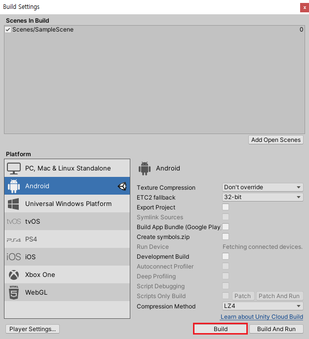Viewport: 309px width, 339px height.
Task: Click the Compression Method label
Action: (x=166, y=306)
